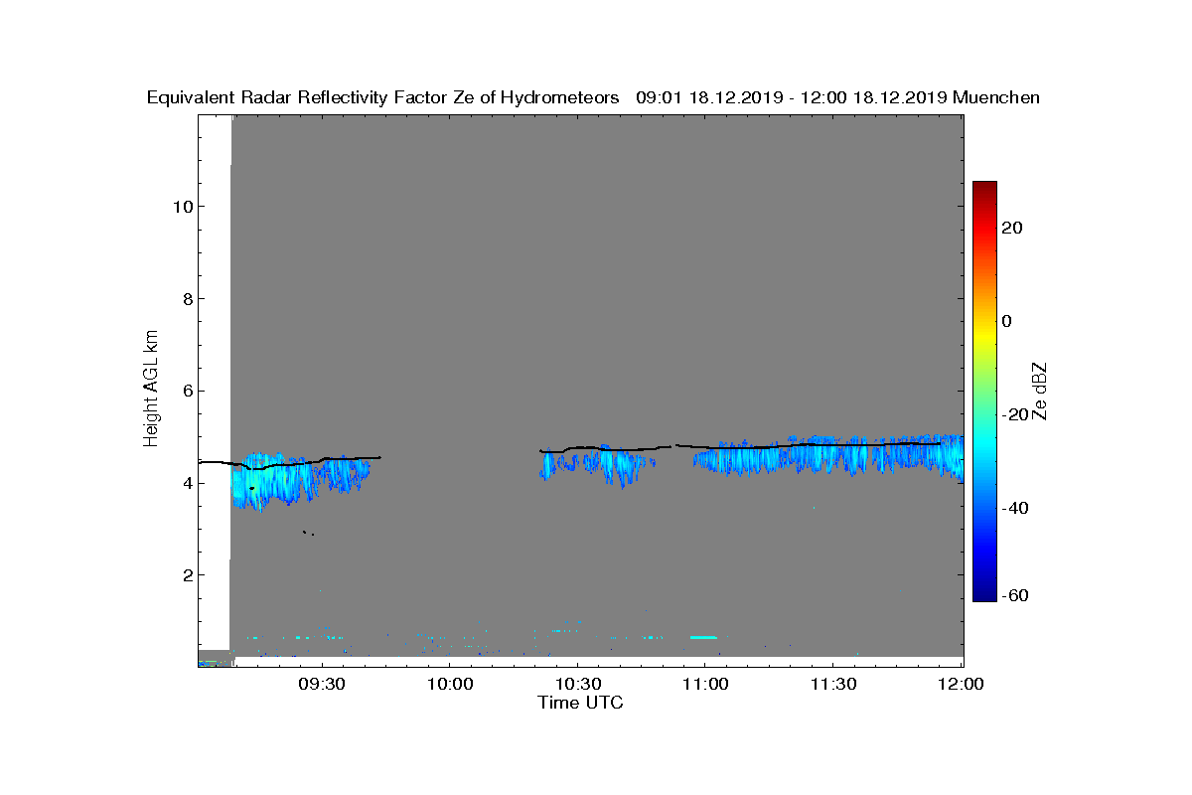Viewport: 1192px width, 795px height.
Task: Click the '09:30' time tick label
Action: tap(321, 684)
